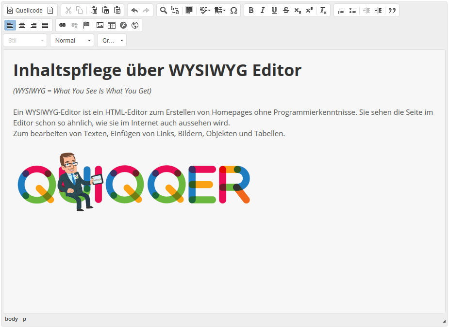Click the Unlink icon
Image resolution: width=449 pixels, height=327 pixels.
74,26
